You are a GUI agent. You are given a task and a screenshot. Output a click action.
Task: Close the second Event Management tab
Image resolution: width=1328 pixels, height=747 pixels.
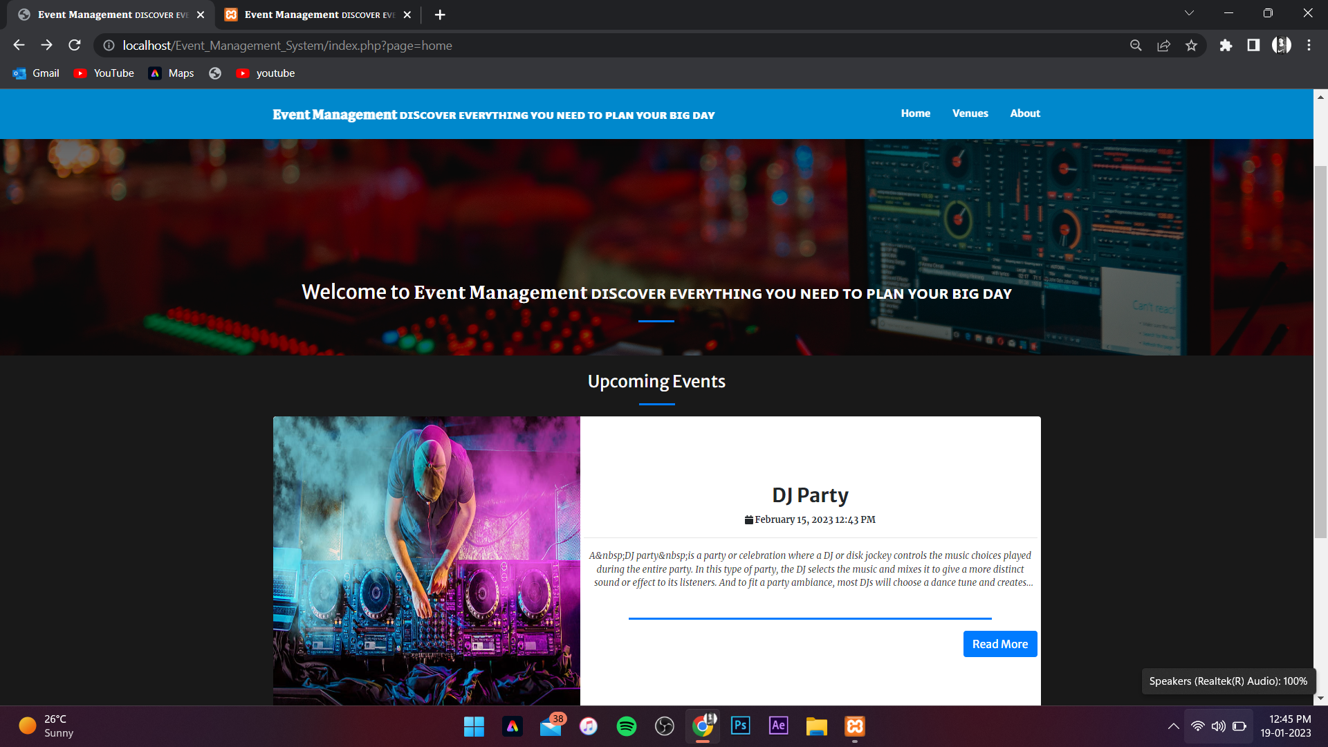click(x=407, y=15)
